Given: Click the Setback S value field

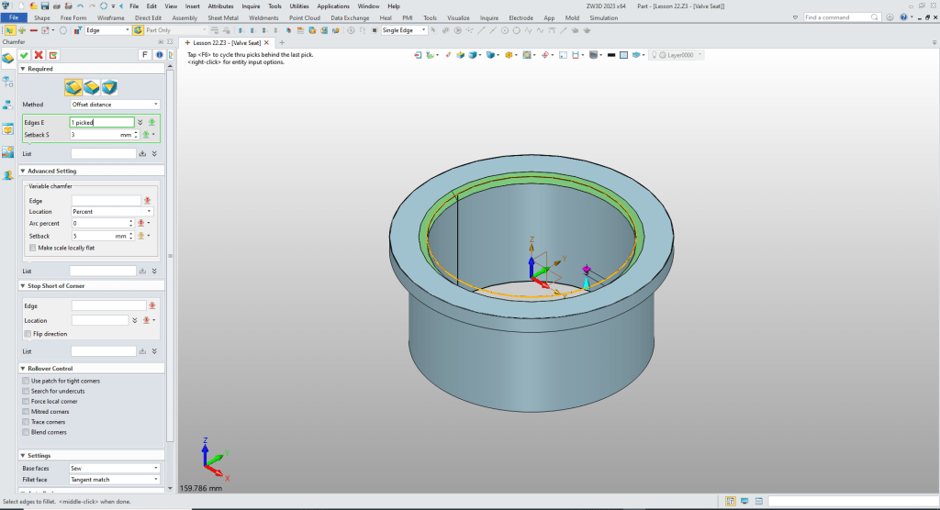Looking at the screenshot, I should (95, 135).
